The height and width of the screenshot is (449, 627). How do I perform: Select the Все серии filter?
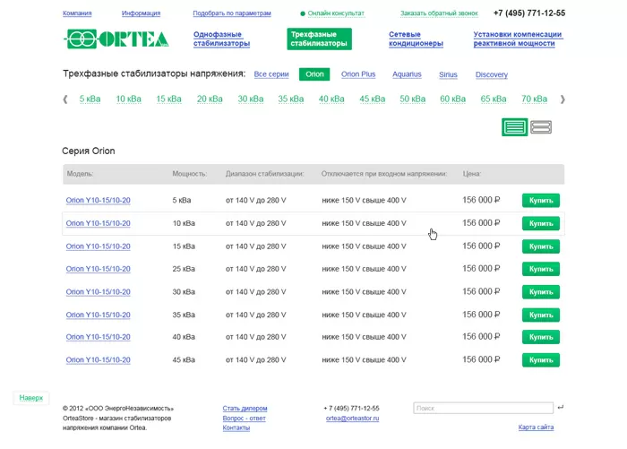271,74
